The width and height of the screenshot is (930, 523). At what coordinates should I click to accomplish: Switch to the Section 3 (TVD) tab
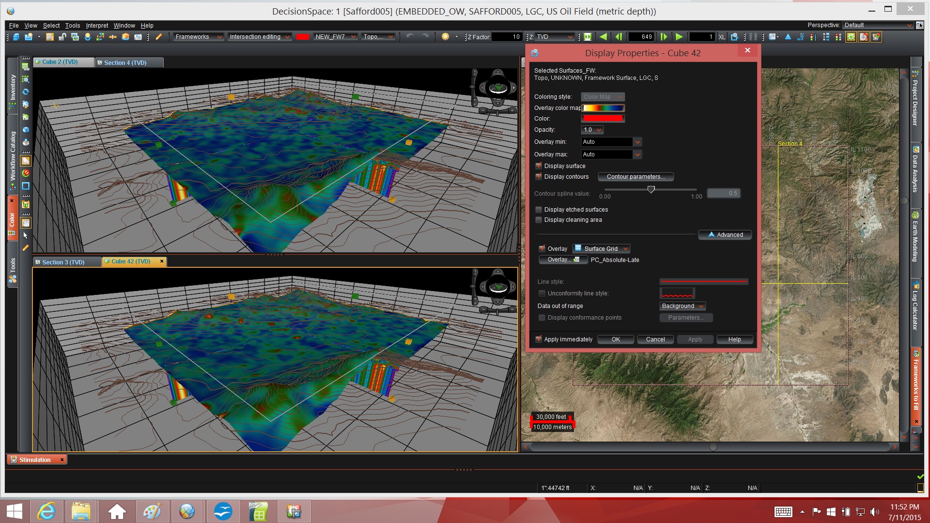pos(67,262)
